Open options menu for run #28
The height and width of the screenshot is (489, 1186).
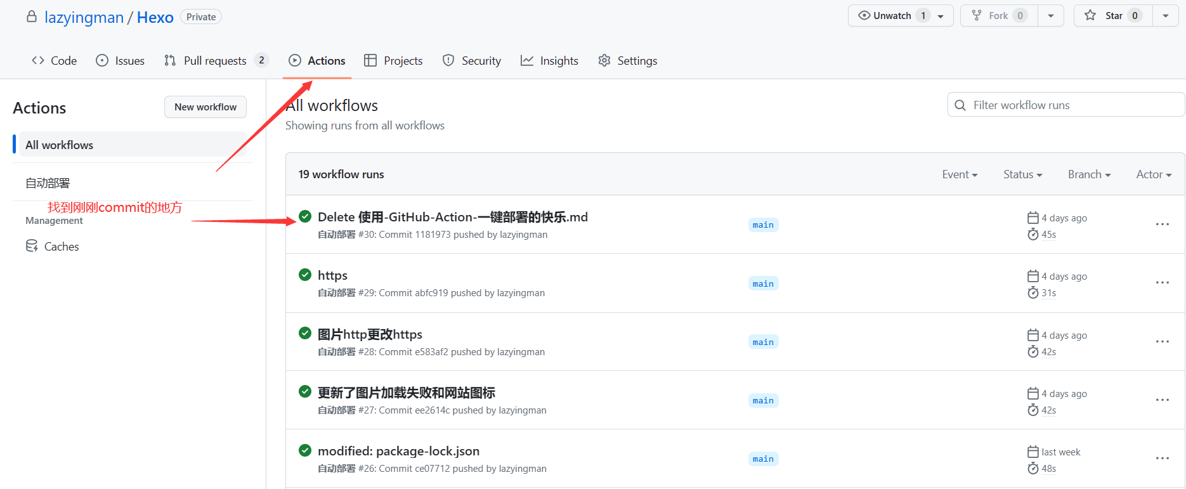[1163, 342]
